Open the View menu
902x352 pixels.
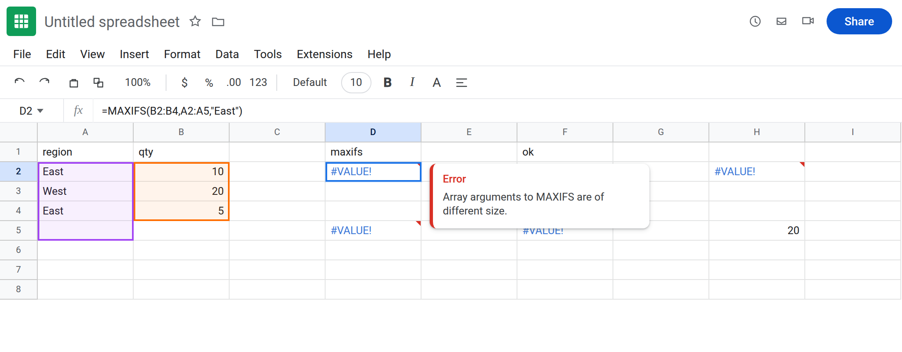click(x=92, y=54)
